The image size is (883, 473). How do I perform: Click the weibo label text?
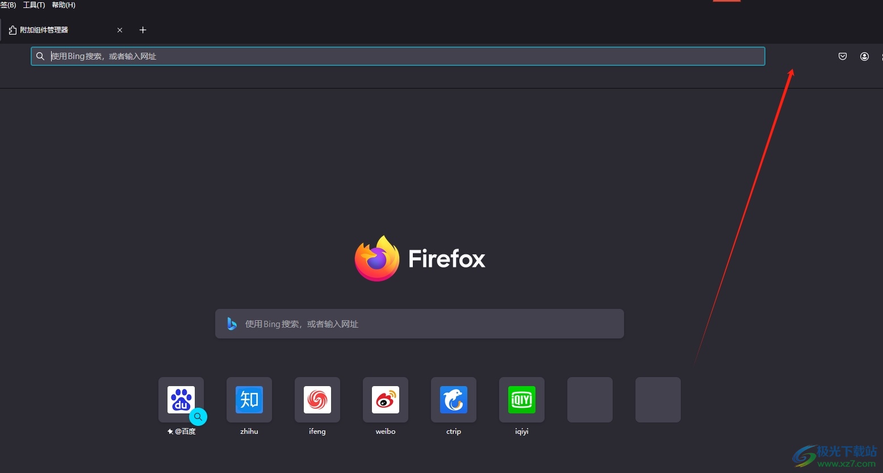[x=386, y=432]
